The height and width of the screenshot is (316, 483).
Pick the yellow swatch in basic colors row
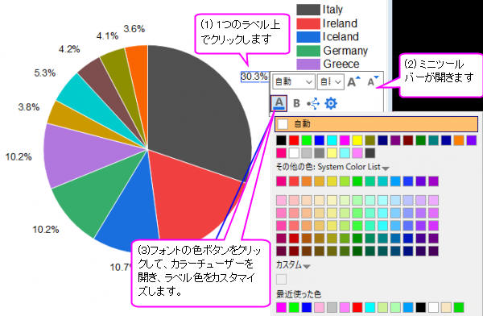tap(357, 140)
